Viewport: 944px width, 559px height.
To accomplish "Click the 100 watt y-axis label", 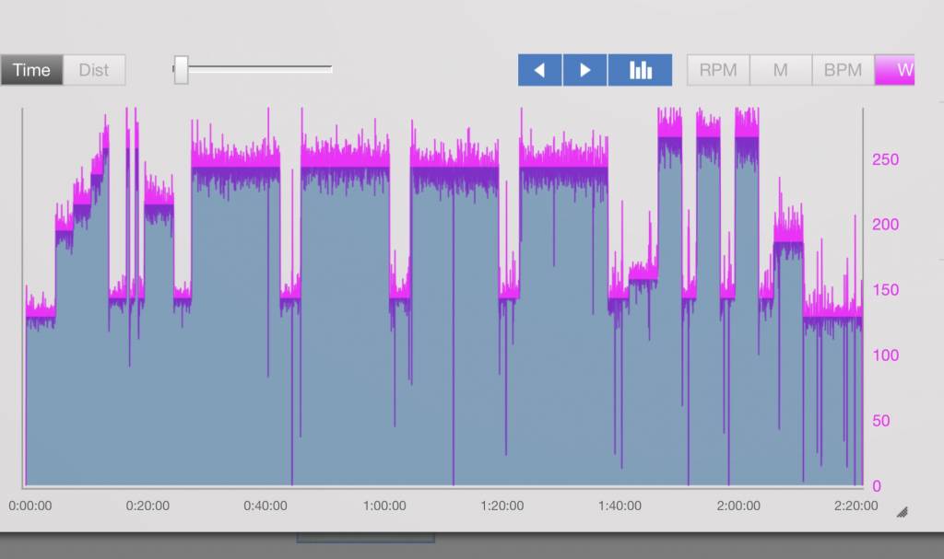I will point(885,355).
